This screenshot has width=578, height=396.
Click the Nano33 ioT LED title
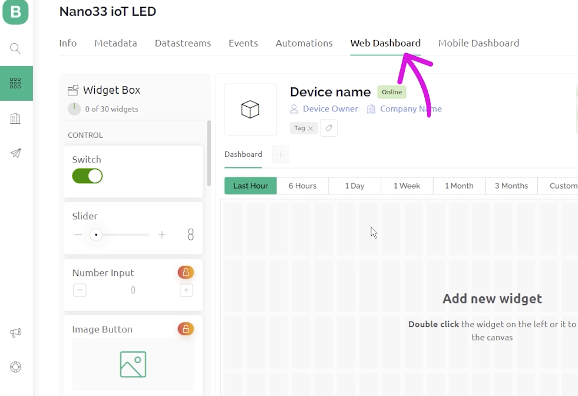(x=108, y=11)
